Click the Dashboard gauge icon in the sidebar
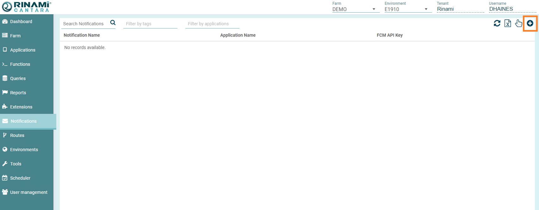The image size is (539, 210). [x=5, y=22]
